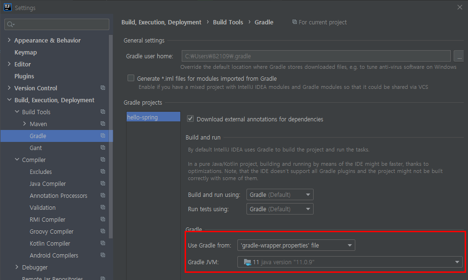Click the IntelliJ IDEA logo icon in title bar
Screen dimensions: 468x280
(x=8, y=7)
